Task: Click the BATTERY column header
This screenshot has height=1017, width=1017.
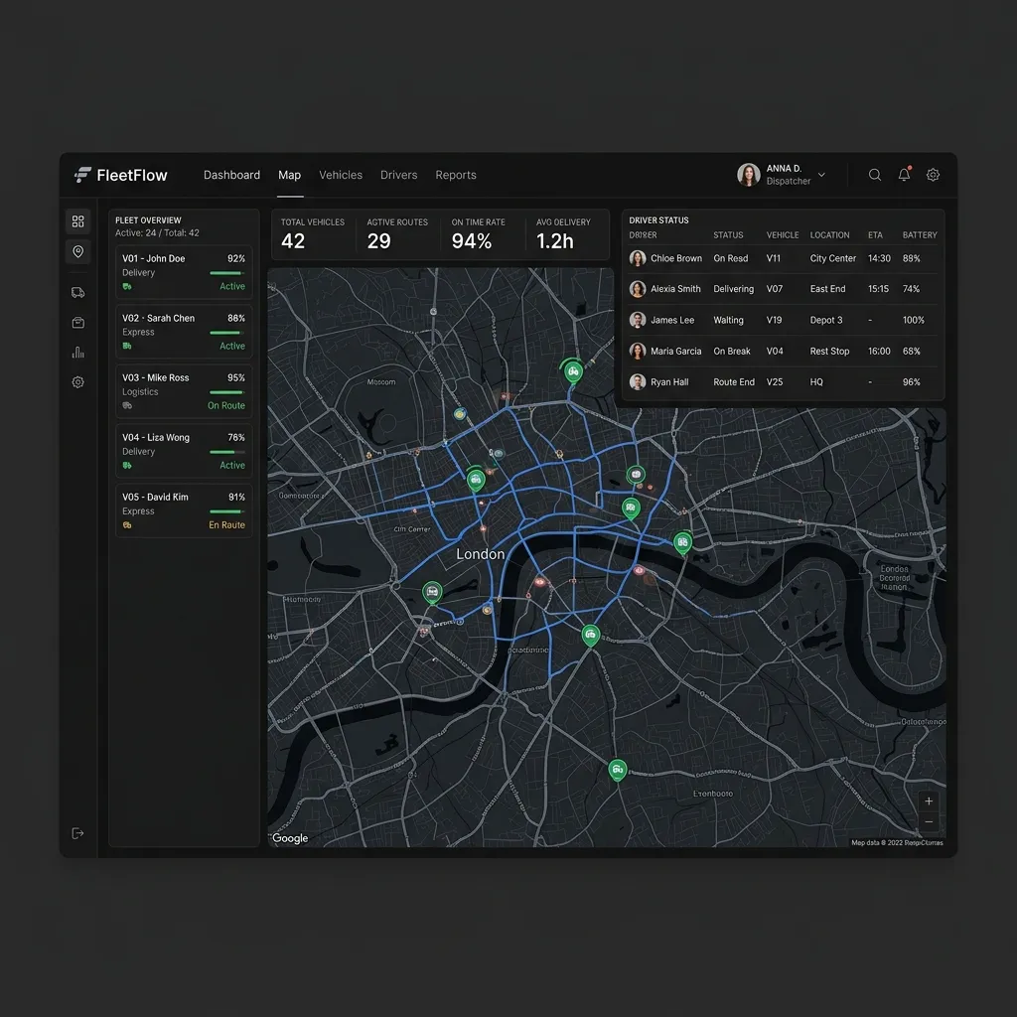Action: (x=920, y=234)
